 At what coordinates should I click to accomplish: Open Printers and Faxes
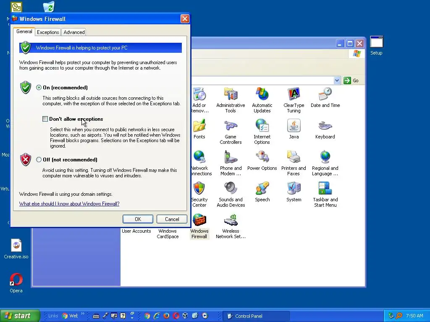coord(294,163)
